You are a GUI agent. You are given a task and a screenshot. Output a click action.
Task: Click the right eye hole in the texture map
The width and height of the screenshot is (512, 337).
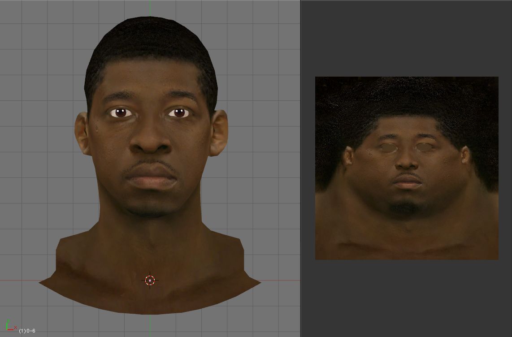(x=424, y=147)
